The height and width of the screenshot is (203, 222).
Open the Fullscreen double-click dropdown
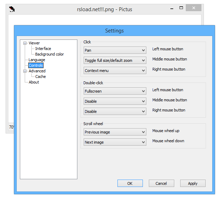tap(115, 91)
